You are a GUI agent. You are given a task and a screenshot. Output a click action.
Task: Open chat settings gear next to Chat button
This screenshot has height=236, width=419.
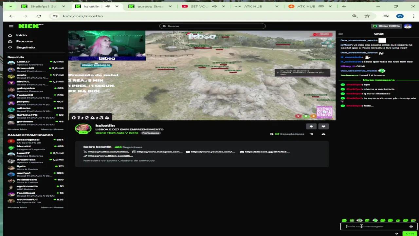396,233
